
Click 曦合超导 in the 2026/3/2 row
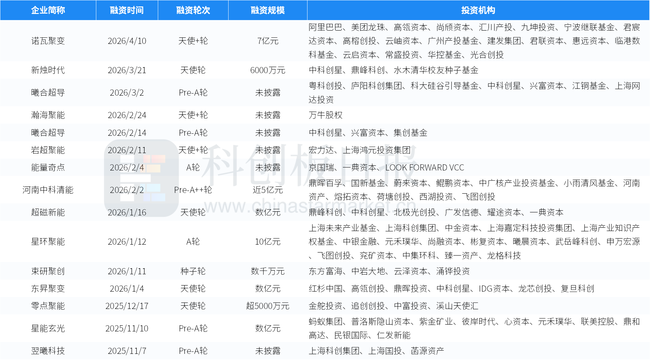click(48, 93)
